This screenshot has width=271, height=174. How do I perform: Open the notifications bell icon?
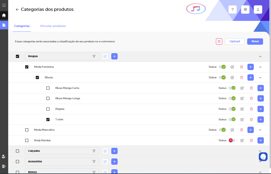(x=258, y=10)
